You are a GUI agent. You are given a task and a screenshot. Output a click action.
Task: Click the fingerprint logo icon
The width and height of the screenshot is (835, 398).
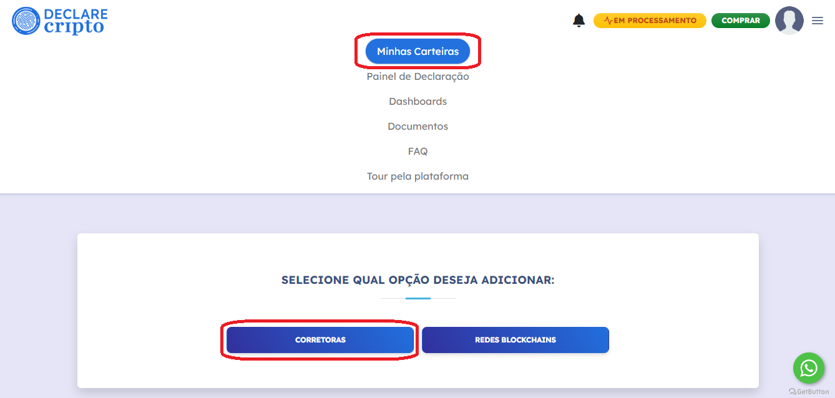[x=26, y=21]
